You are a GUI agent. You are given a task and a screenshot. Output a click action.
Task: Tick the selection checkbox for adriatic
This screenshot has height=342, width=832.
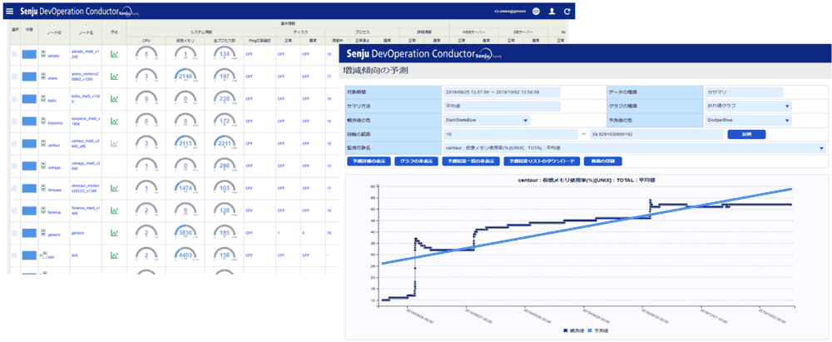pyautogui.click(x=15, y=54)
